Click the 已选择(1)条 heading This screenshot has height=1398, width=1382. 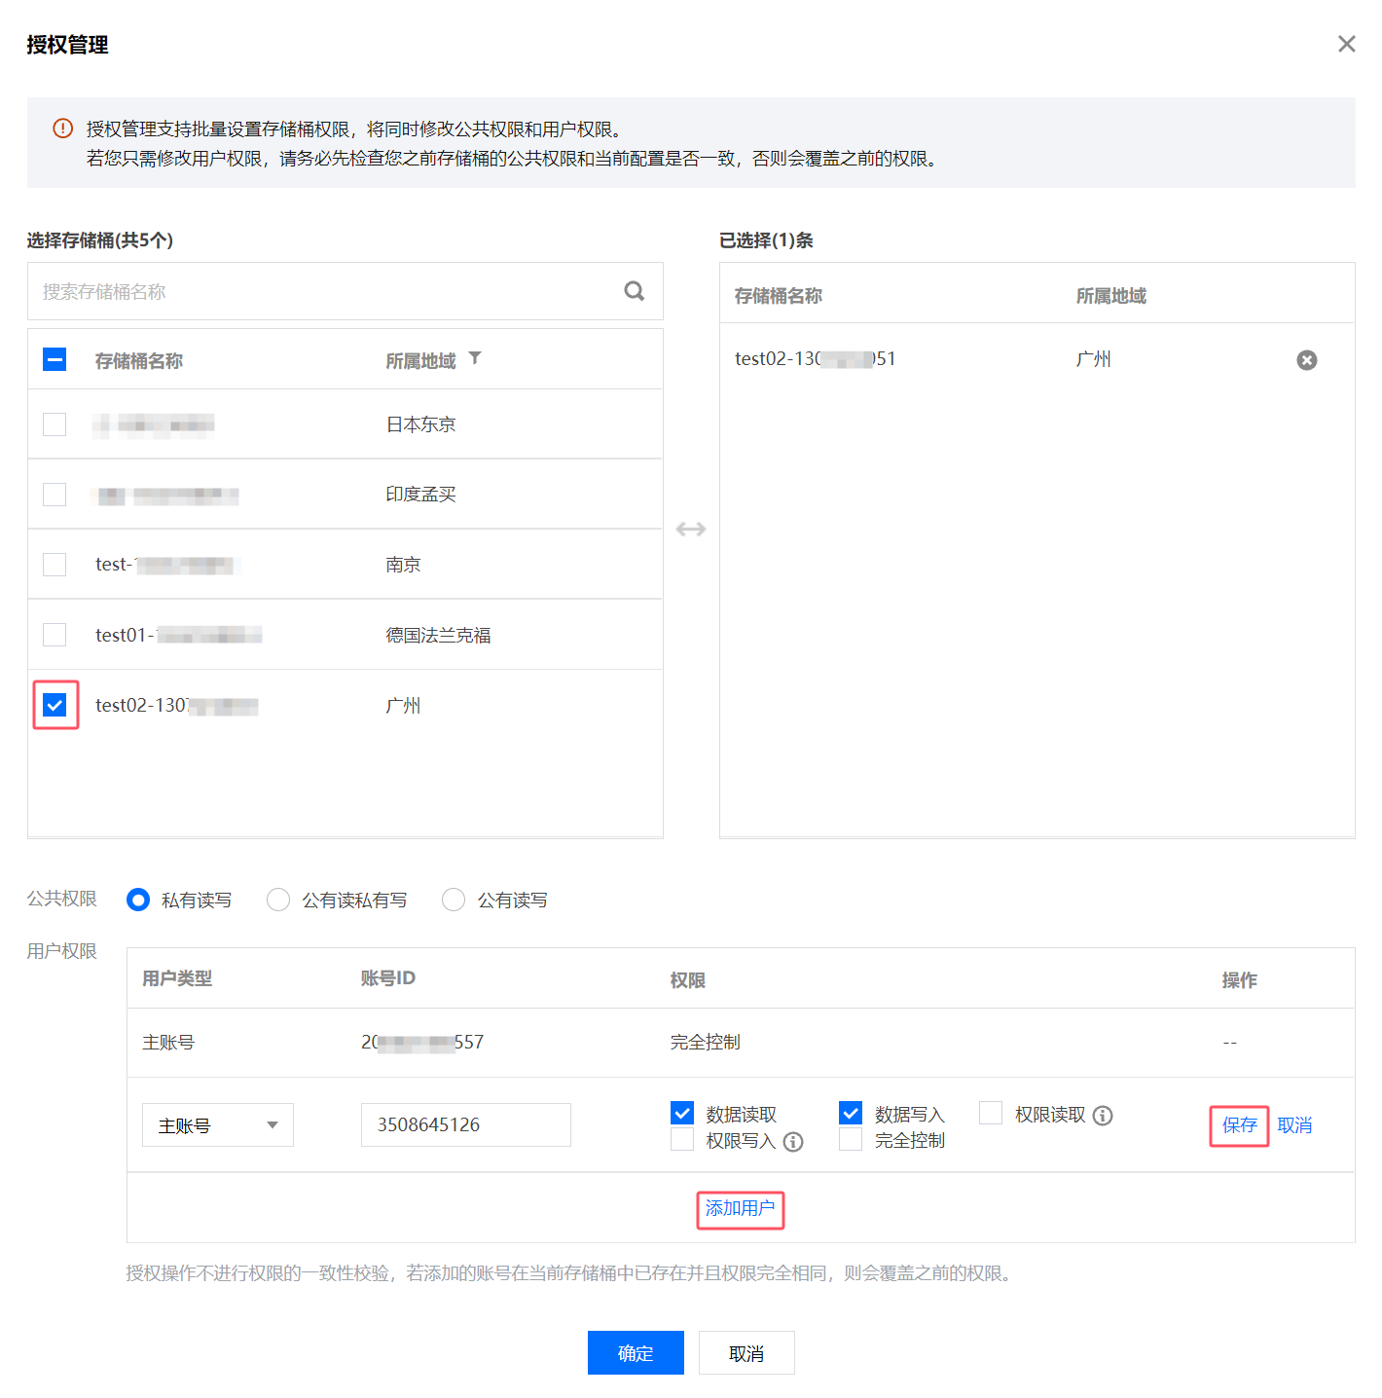click(x=766, y=240)
